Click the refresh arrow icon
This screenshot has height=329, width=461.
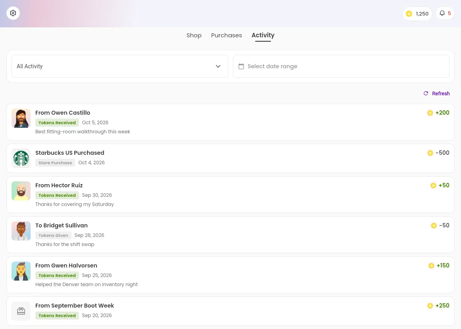tap(426, 93)
